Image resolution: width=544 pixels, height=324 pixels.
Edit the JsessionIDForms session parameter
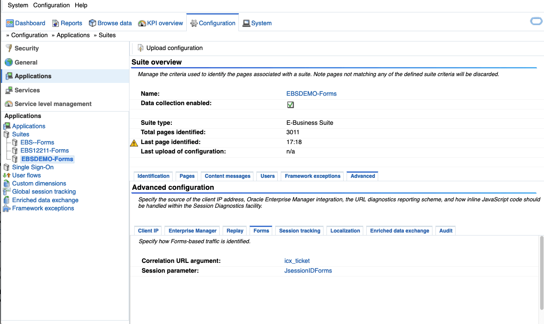click(x=308, y=271)
